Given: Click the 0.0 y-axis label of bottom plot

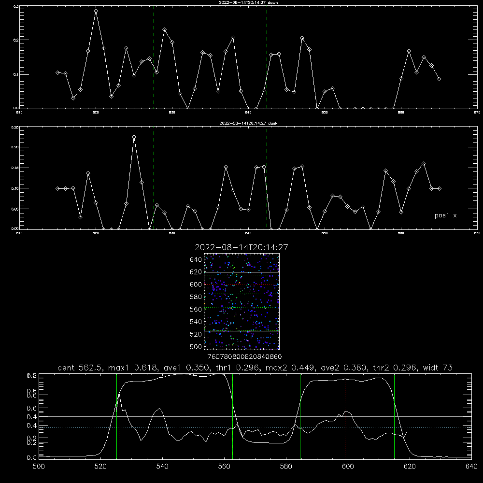Looking at the screenshot, I should (31, 458).
